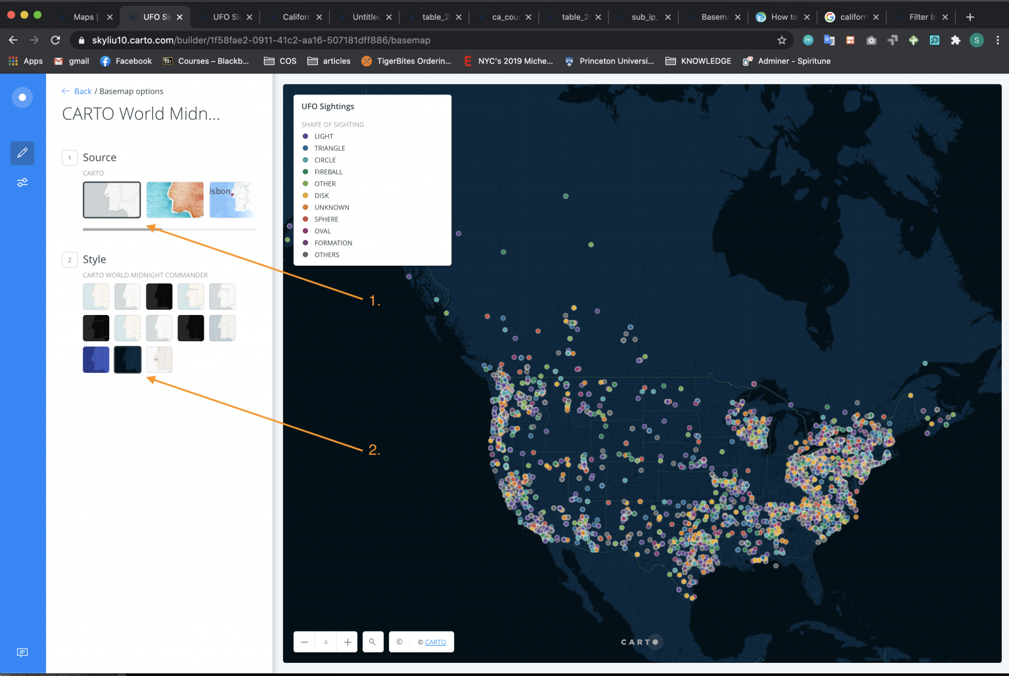Viewport: 1009px width, 676px height.
Task: Open the map search magnifier icon
Action: (x=372, y=642)
